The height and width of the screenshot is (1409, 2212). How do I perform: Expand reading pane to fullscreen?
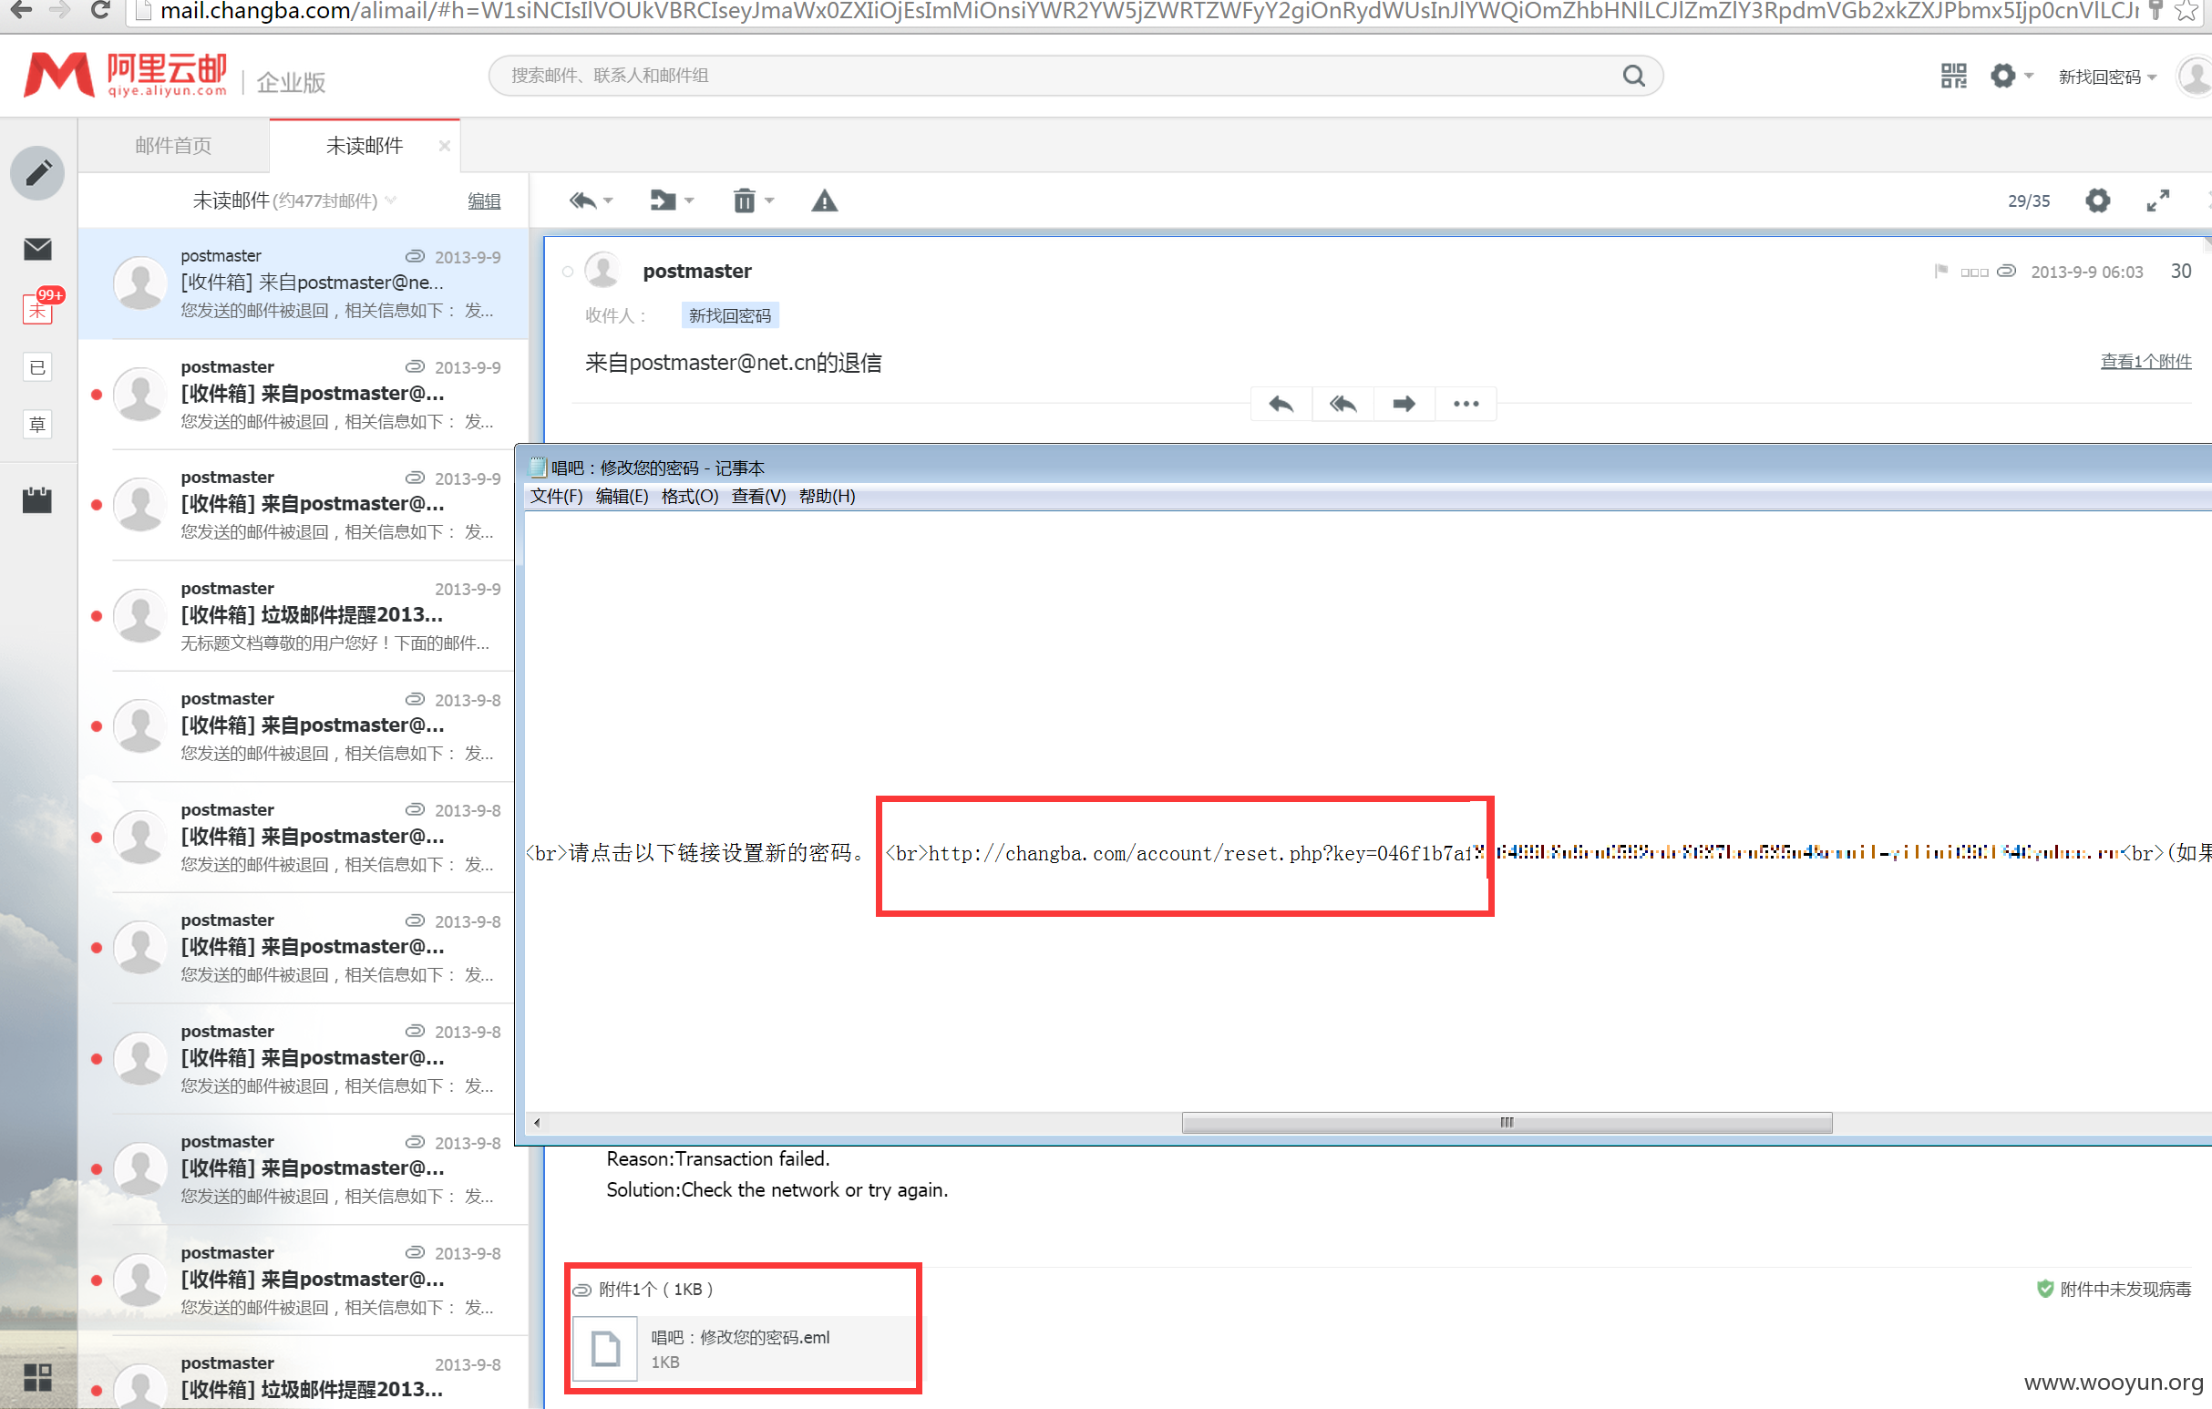click(2158, 201)
